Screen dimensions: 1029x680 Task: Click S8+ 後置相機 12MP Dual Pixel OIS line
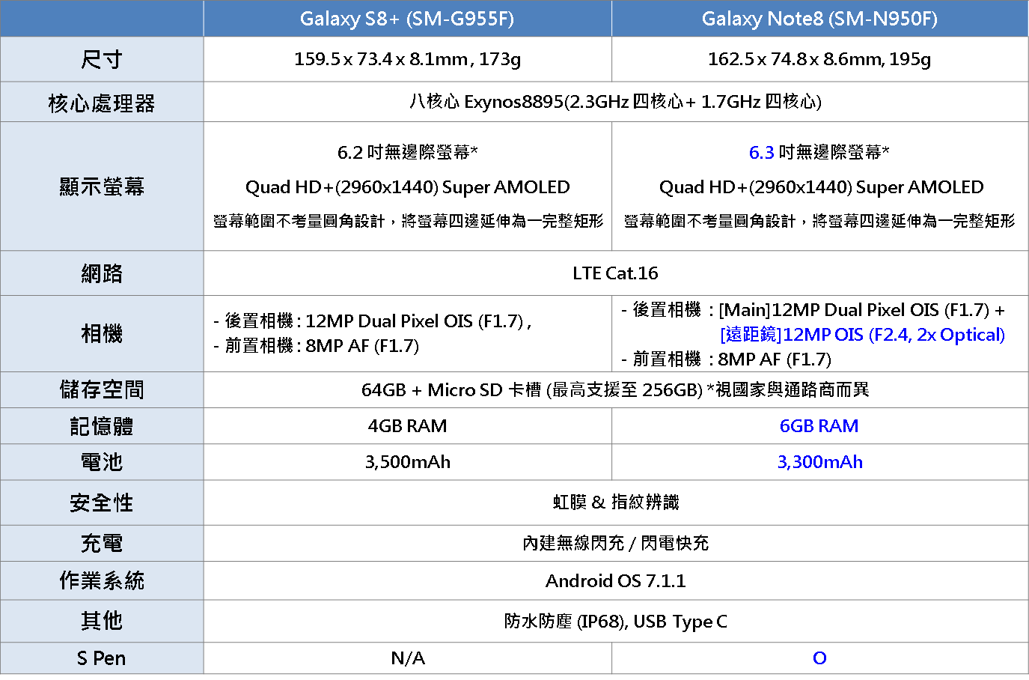coord(373,321)
